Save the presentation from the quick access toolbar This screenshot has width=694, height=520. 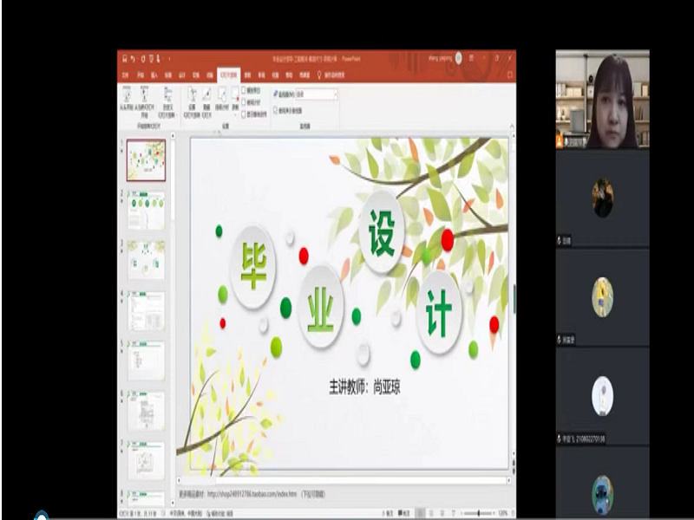point(125,58)
